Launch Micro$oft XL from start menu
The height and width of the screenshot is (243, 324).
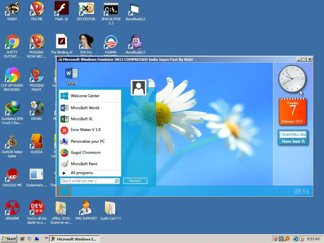click(x=90, y=119)
